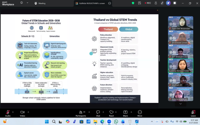Expand the Video options caret
This screenshot has width=200, height=125.
coord(28,112)
